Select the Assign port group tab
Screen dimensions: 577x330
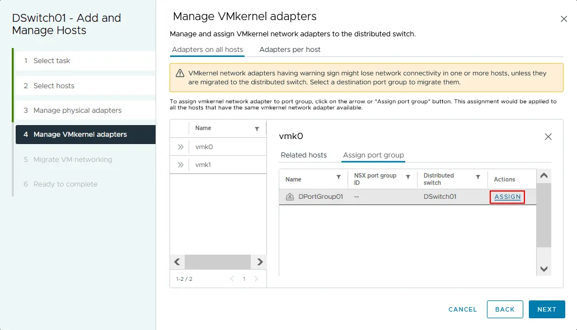tap(373, 155)
